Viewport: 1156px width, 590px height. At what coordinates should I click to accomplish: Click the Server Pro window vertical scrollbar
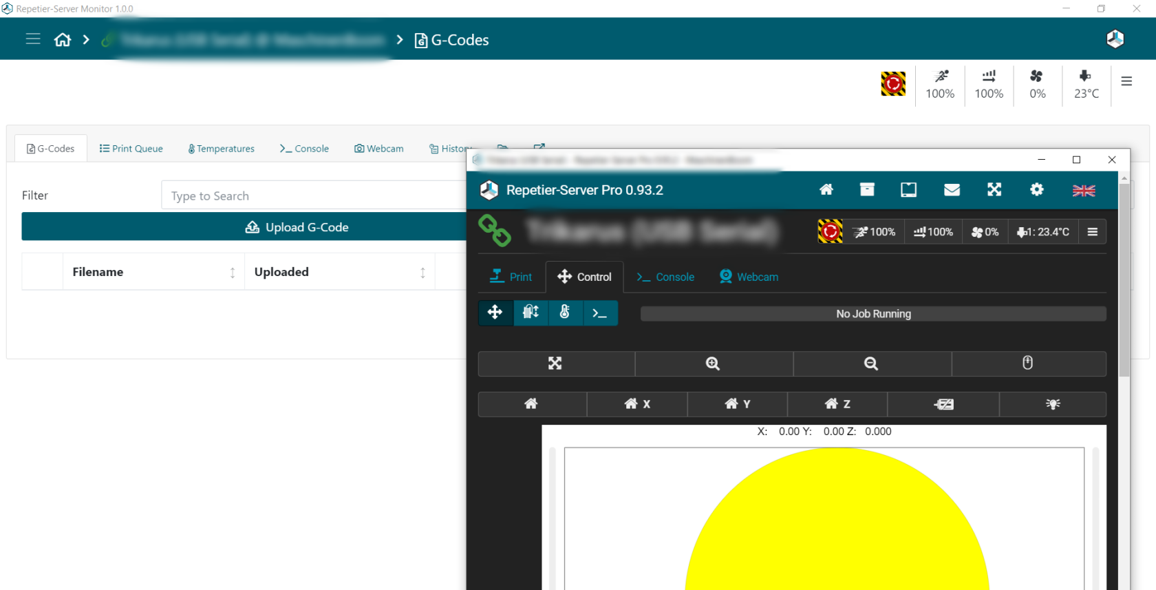[x=1124, y=280]
